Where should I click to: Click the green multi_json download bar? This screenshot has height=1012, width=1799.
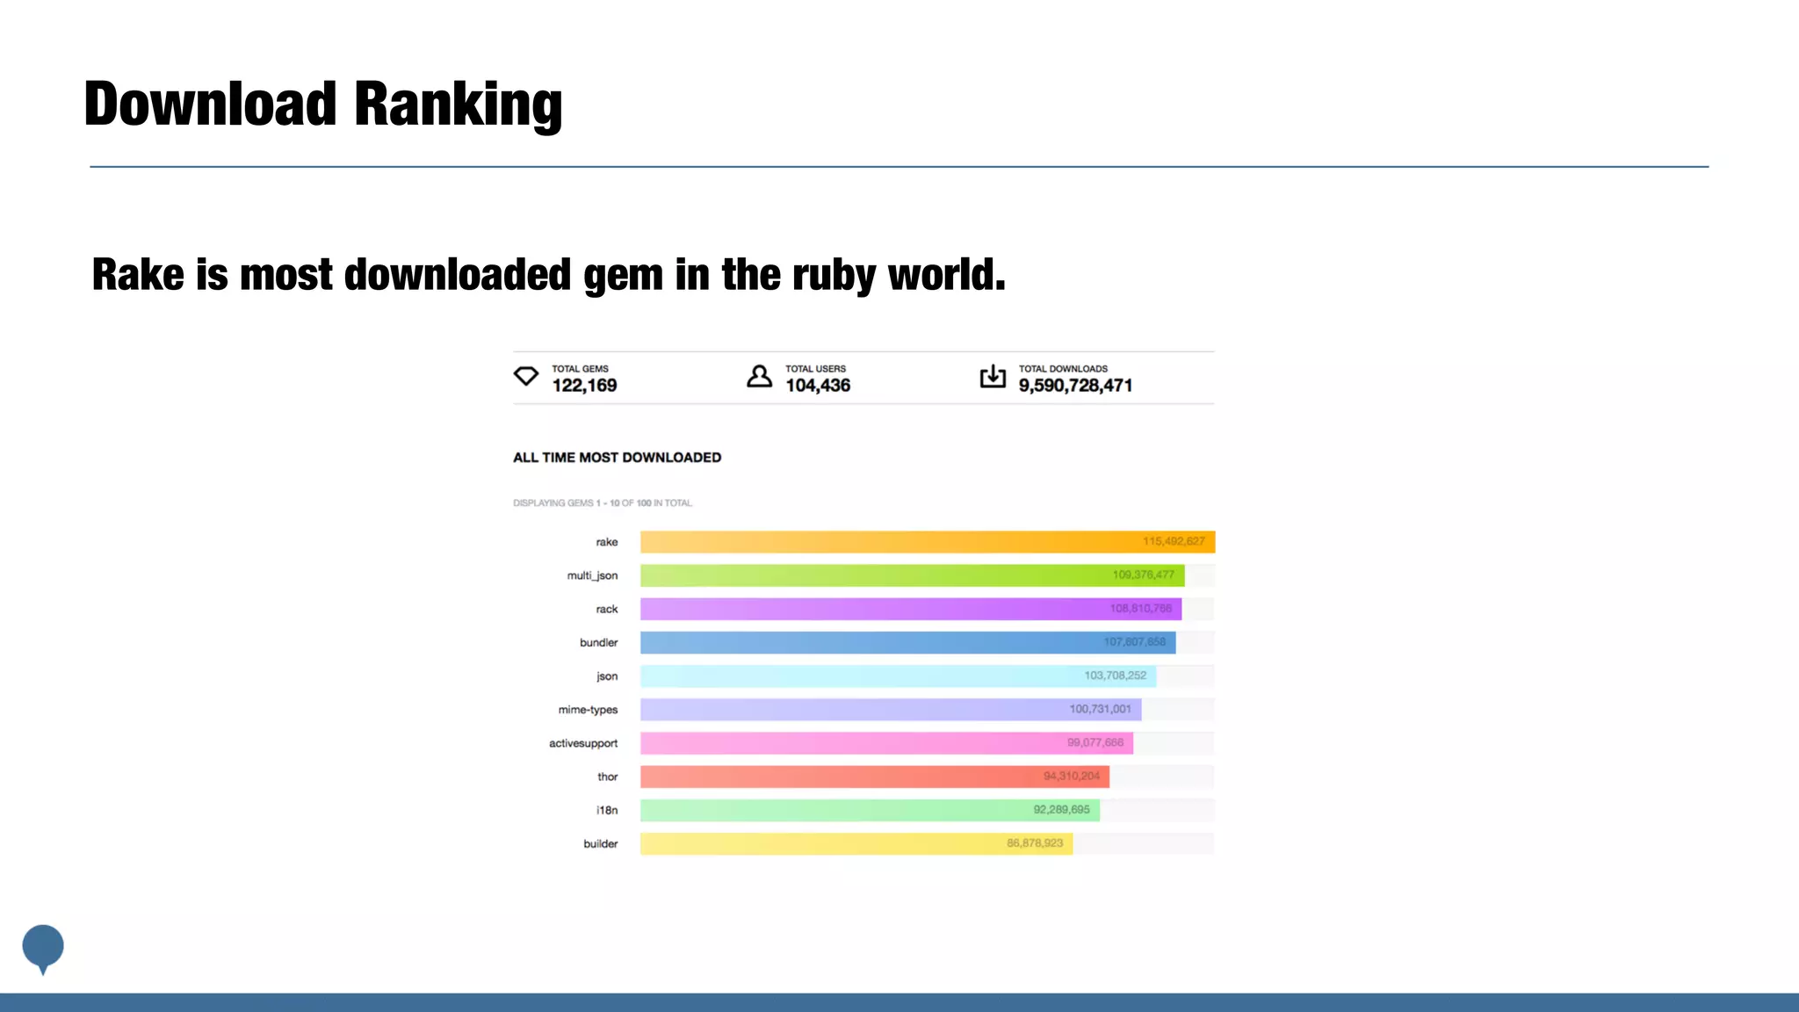click(913, 575)
